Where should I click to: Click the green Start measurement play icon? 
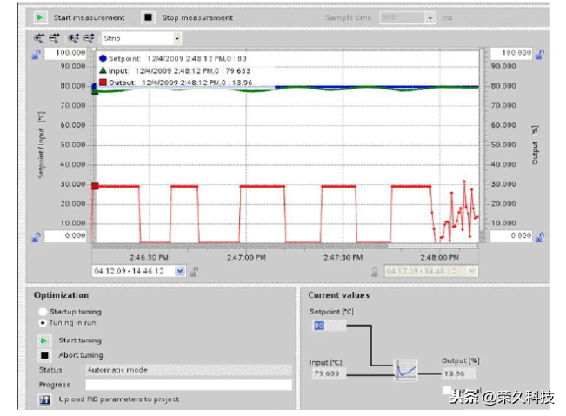[39, 17]
